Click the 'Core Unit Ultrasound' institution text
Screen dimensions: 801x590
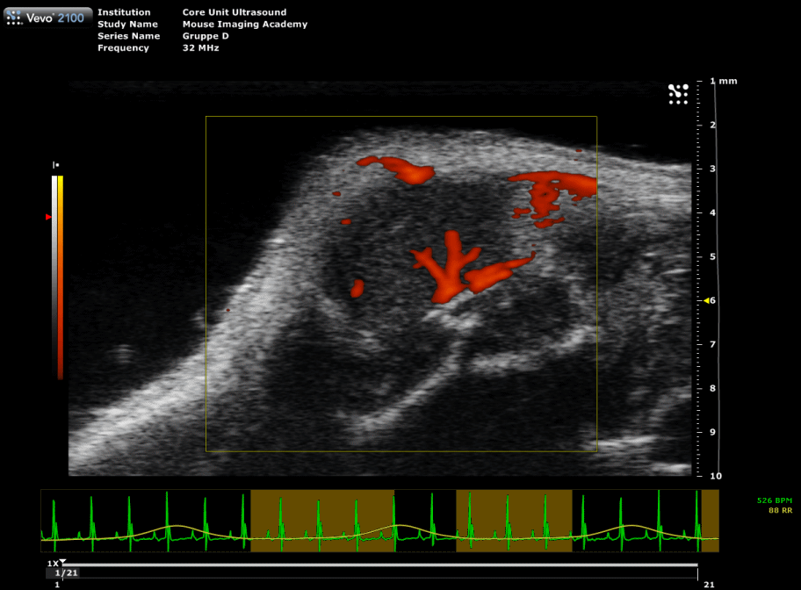point(235,12)
